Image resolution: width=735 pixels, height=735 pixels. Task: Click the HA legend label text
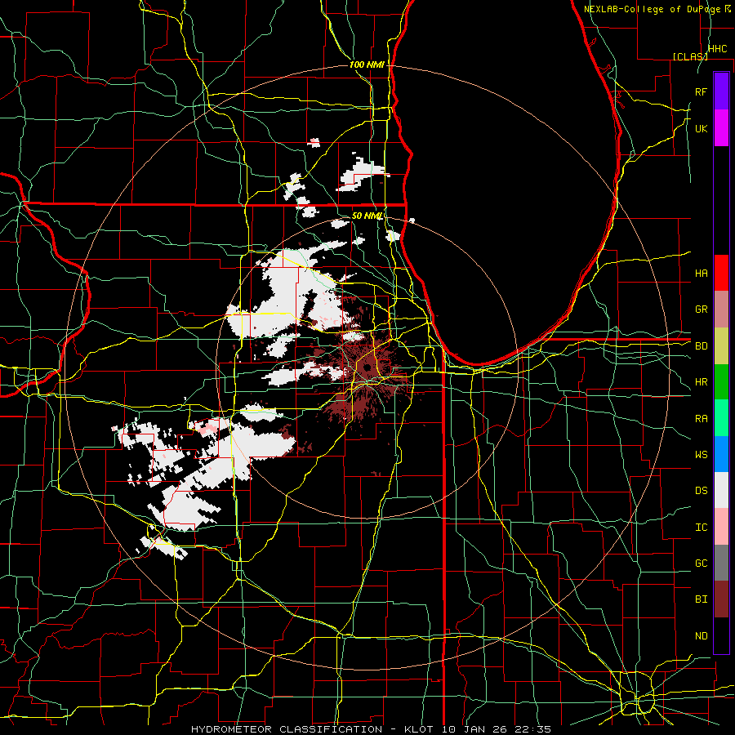coord(701,273)
